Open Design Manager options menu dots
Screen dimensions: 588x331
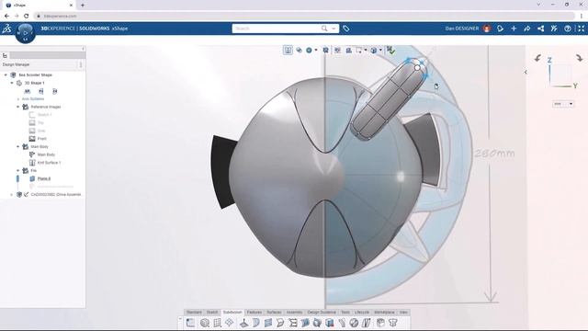(81, 64)
